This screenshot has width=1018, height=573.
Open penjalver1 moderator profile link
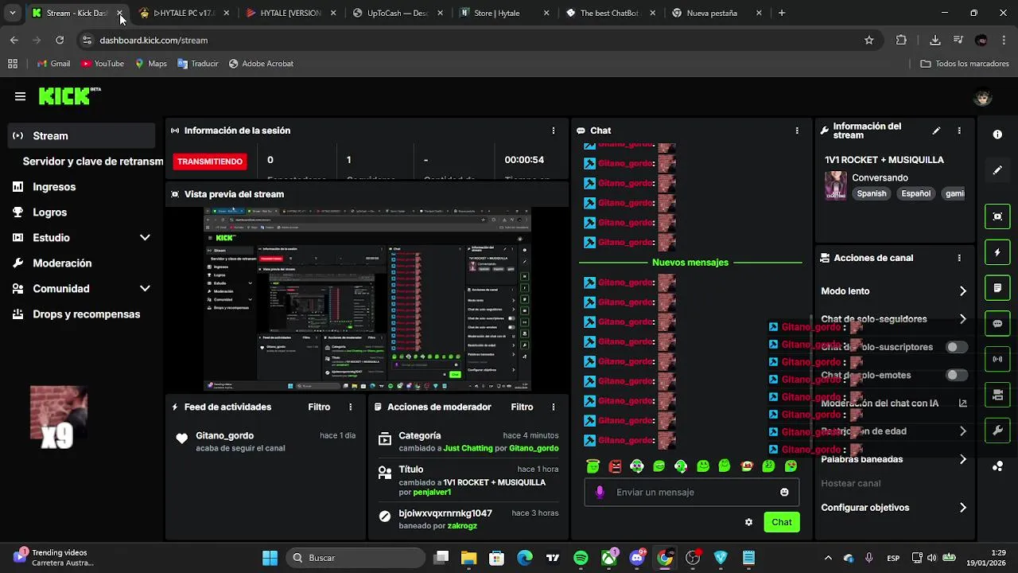(x=431, y=493)
